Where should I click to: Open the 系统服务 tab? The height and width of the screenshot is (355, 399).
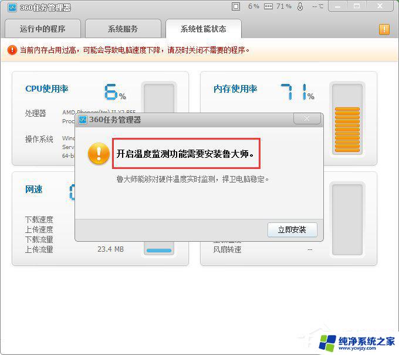[x=123, y=29]
